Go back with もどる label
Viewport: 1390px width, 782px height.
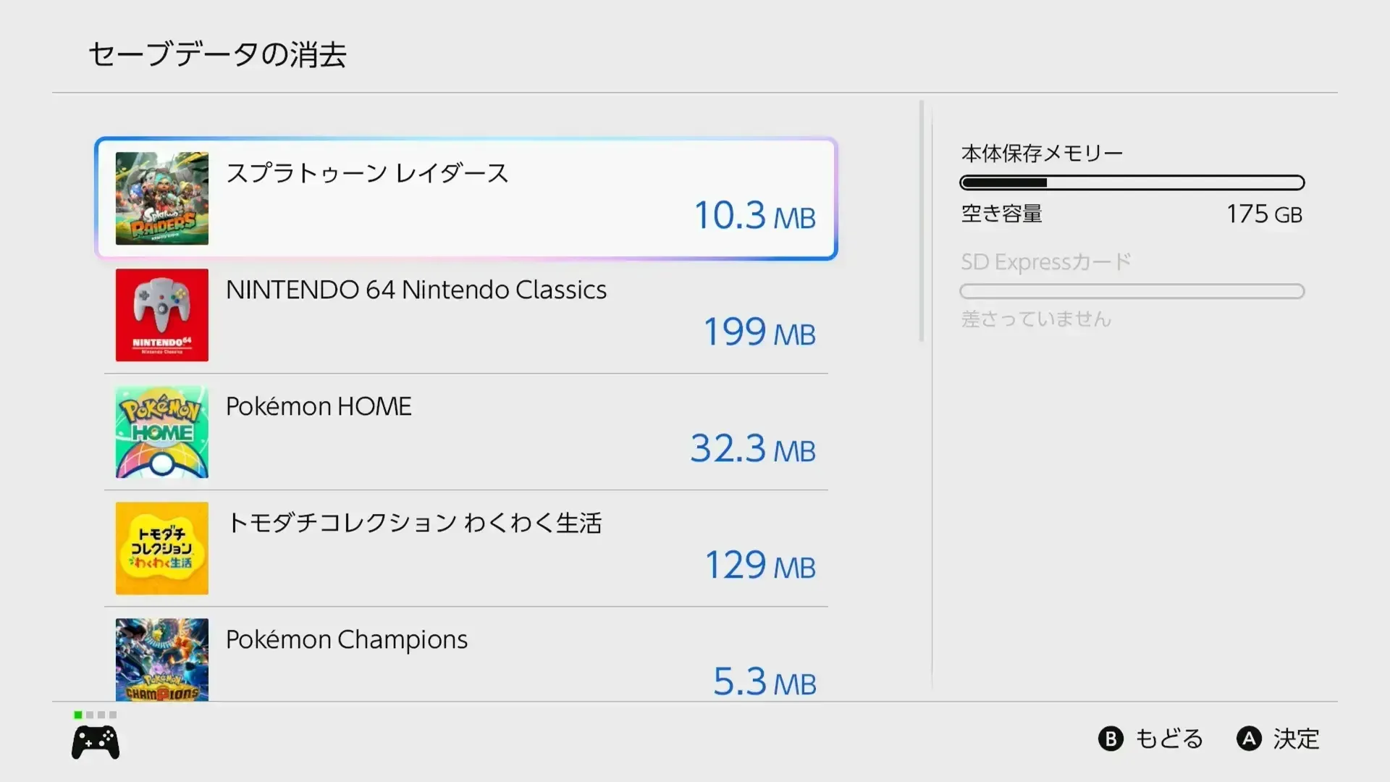pyautogui.click(x=1169, y=739)
